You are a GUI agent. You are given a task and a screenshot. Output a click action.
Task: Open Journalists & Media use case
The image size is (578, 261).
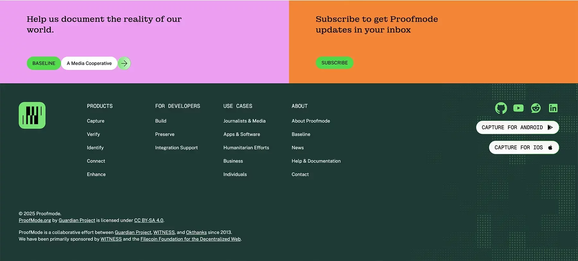(x=244, y=121)
